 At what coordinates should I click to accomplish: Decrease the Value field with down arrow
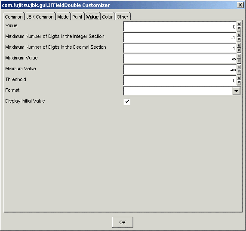click(239, 29)
